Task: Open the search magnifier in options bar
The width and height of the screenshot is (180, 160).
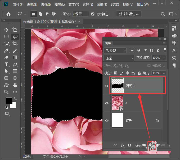Action: [163, 14]
